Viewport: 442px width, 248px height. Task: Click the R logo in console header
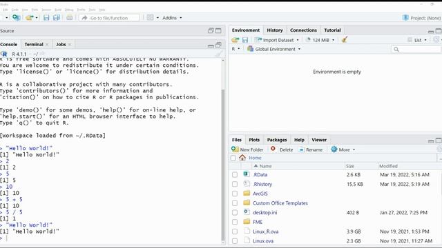tap(4, 54)
